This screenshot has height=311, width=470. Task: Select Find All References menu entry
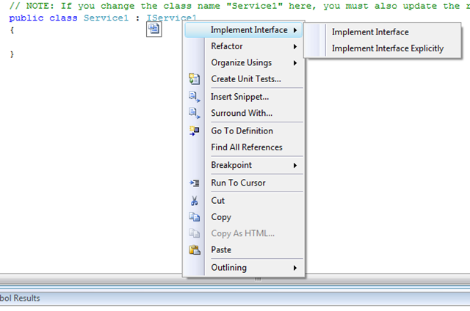click(x=246, y=147)
